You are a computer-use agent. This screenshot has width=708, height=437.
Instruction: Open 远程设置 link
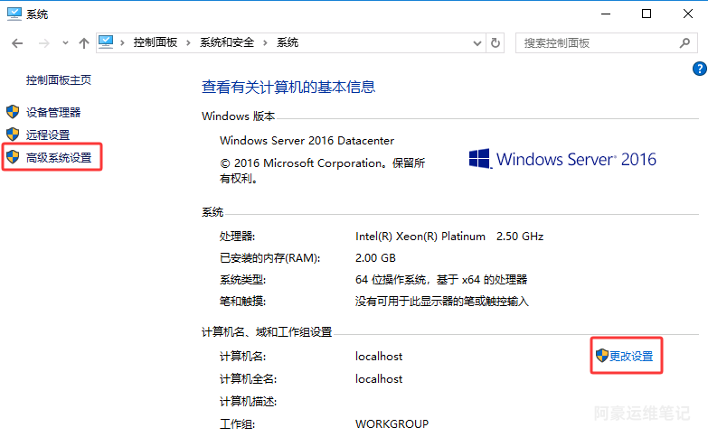tap(48, 135)
